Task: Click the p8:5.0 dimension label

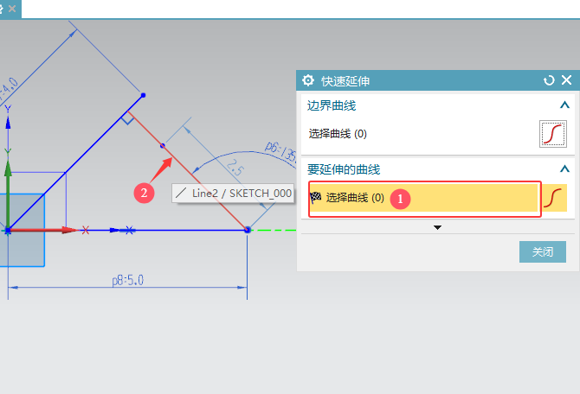Action: coord(127,280)
